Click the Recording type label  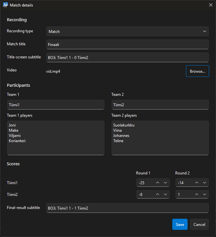pyautogui.click(x=20, y=31)
